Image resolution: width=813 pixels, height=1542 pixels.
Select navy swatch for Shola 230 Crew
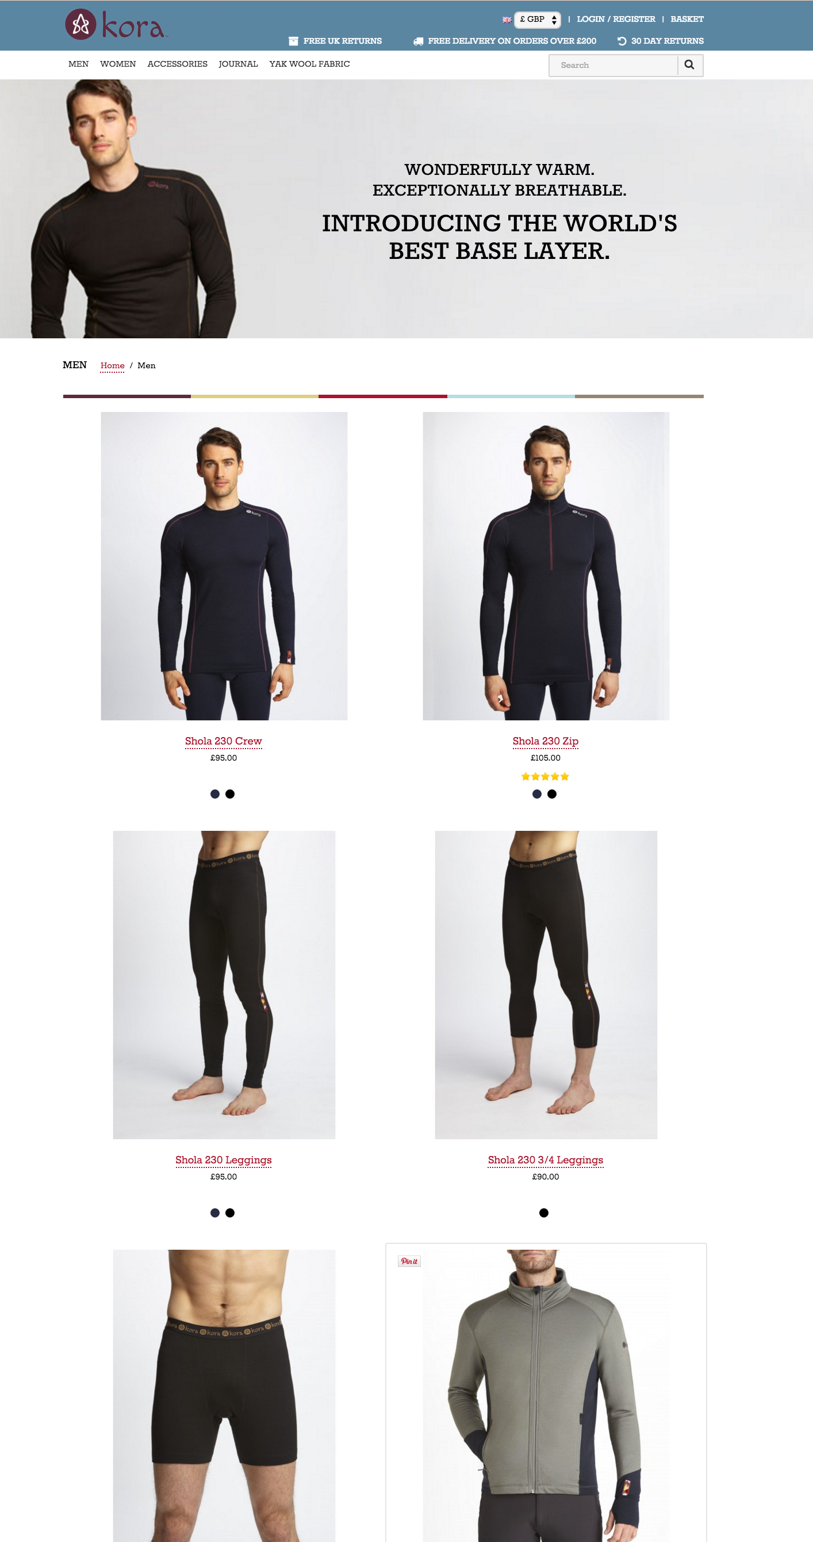(215, 794)
